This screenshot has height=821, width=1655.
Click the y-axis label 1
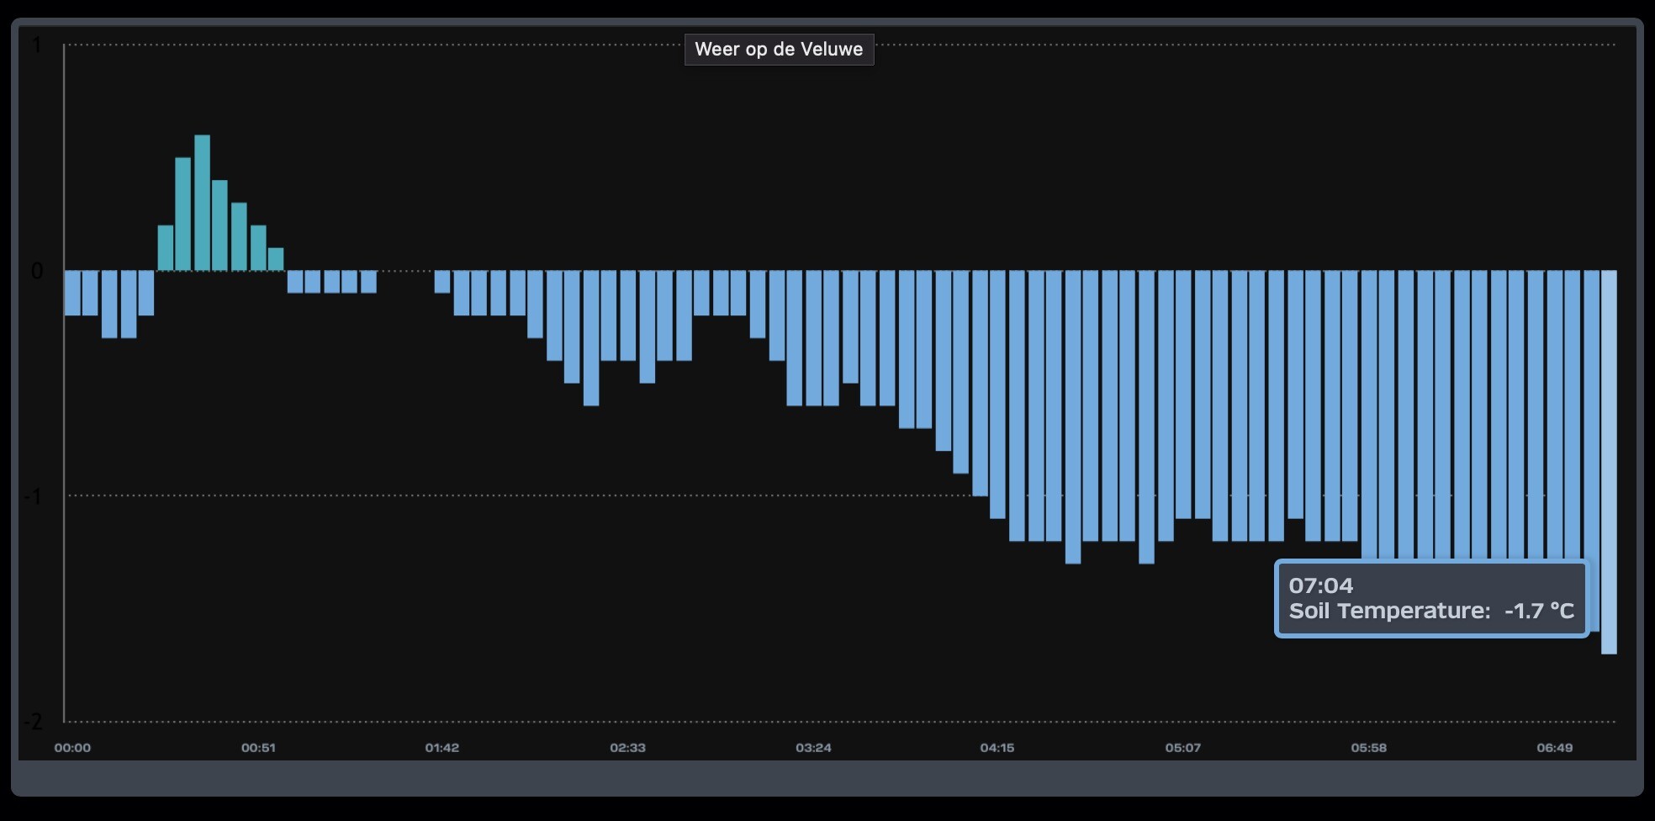[37, 45]
